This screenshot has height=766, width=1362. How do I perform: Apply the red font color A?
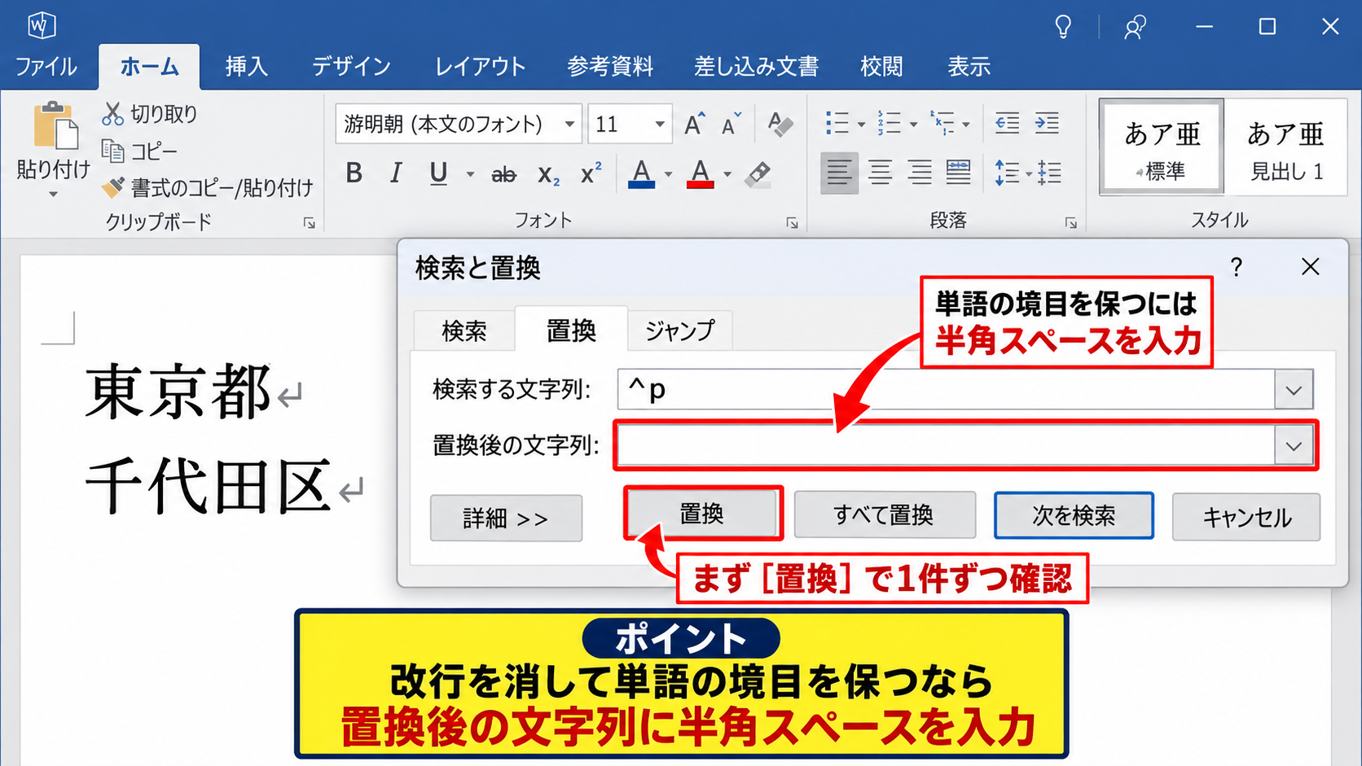700,173
